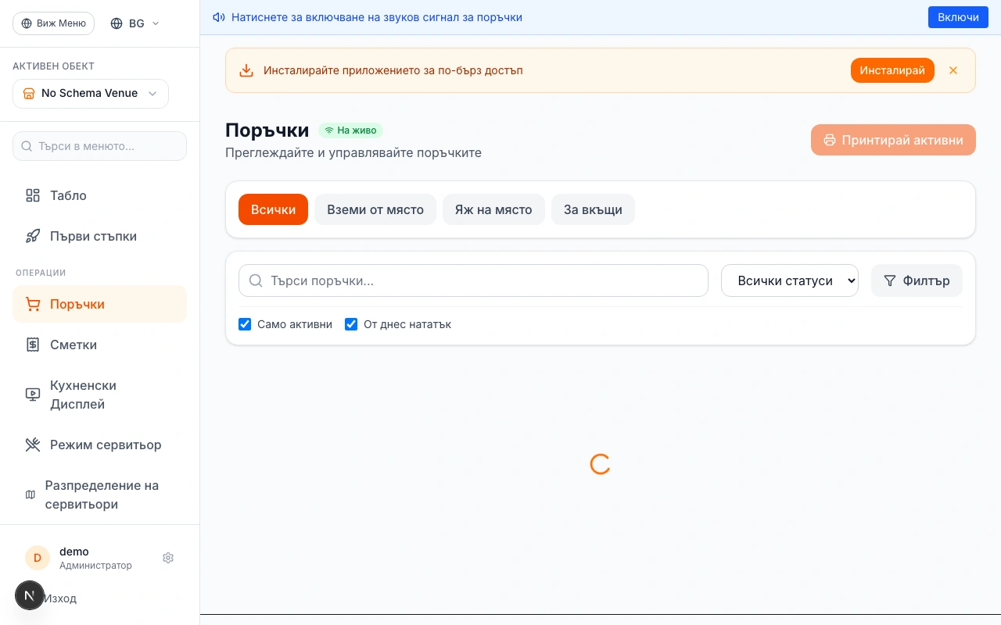Open the Всички статуси status dropdown
Image resolution: width=1001 pixels, height=625 pixels.
pyautogui.click(x=790, y=280)
